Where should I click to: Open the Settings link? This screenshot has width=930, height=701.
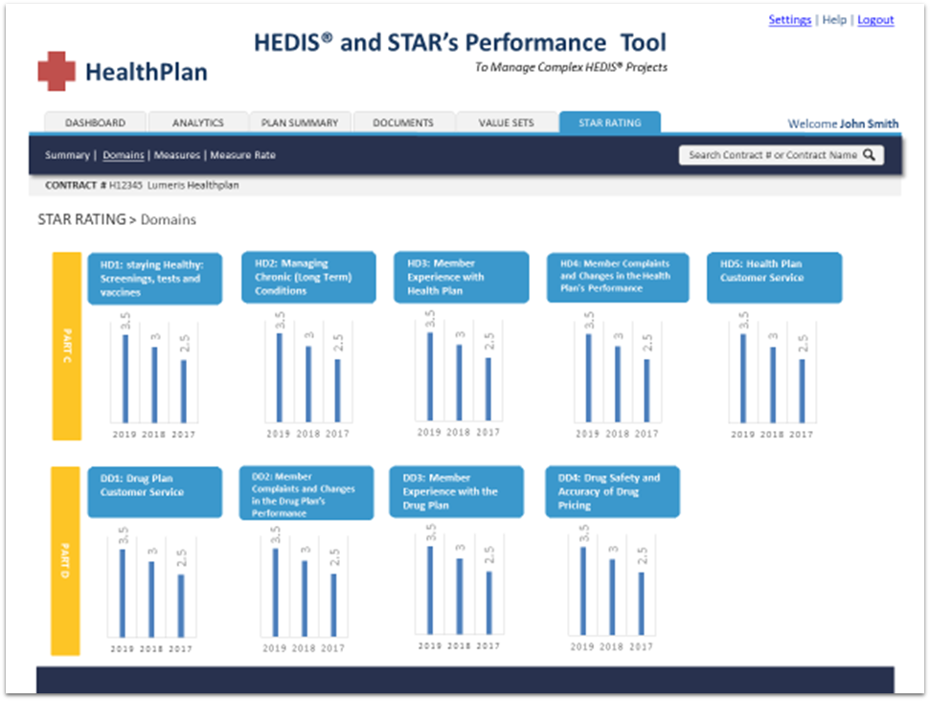789,20
